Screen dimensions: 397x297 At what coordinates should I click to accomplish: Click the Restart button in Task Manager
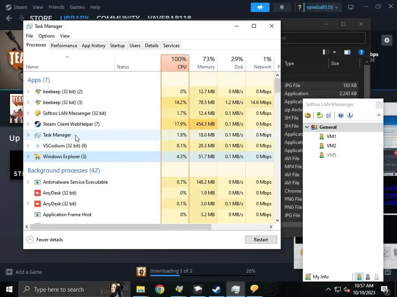pyautogui.click(x=261, y=240)
